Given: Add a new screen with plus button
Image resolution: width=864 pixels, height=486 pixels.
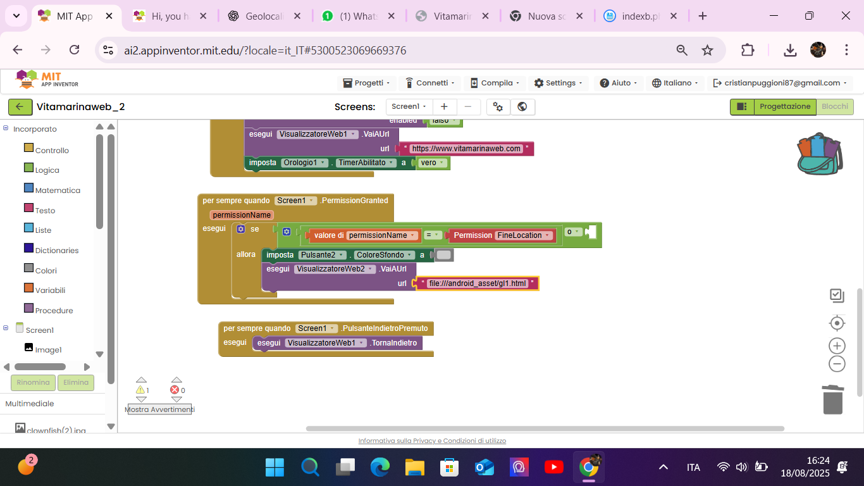Looking at the screenshot, I should tap(444, 107).
